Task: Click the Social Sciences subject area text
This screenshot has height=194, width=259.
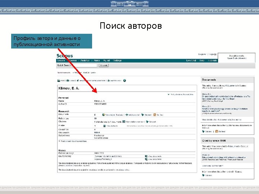Action: click(101, 138)
